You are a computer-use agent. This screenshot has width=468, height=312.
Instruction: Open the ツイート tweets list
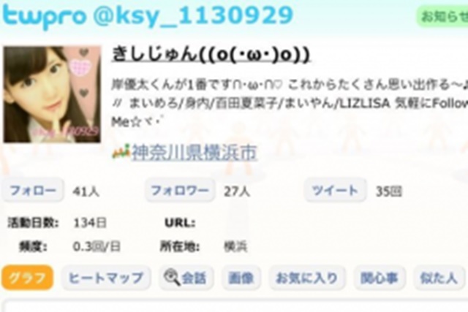click(335, 190)
